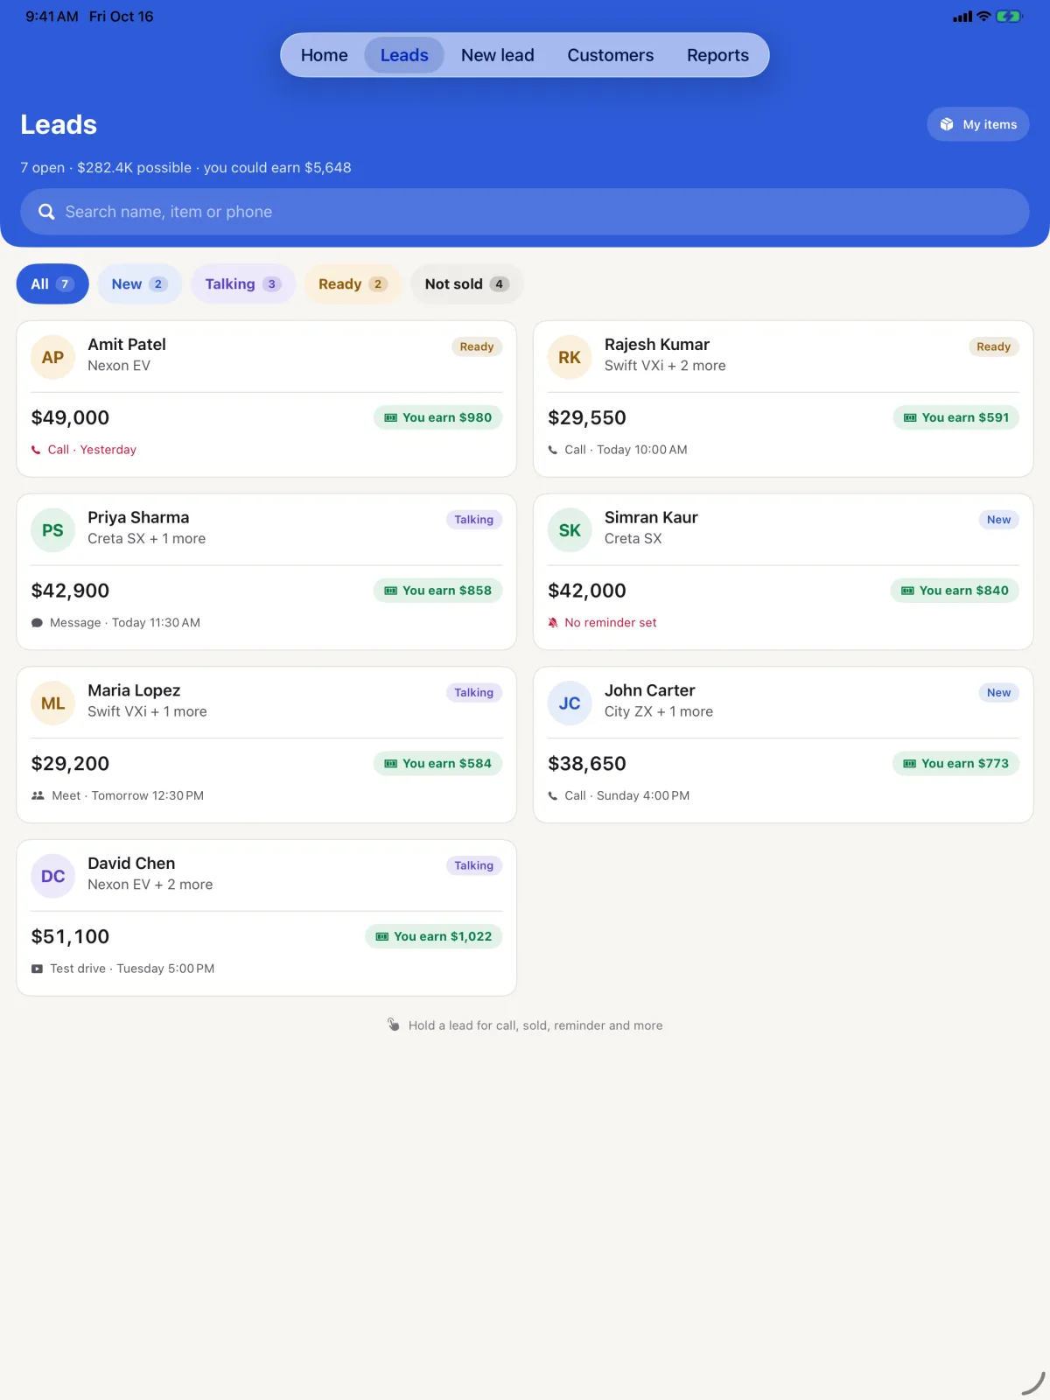Click the cash icon beside You earn $591

(x=910, y=417)
